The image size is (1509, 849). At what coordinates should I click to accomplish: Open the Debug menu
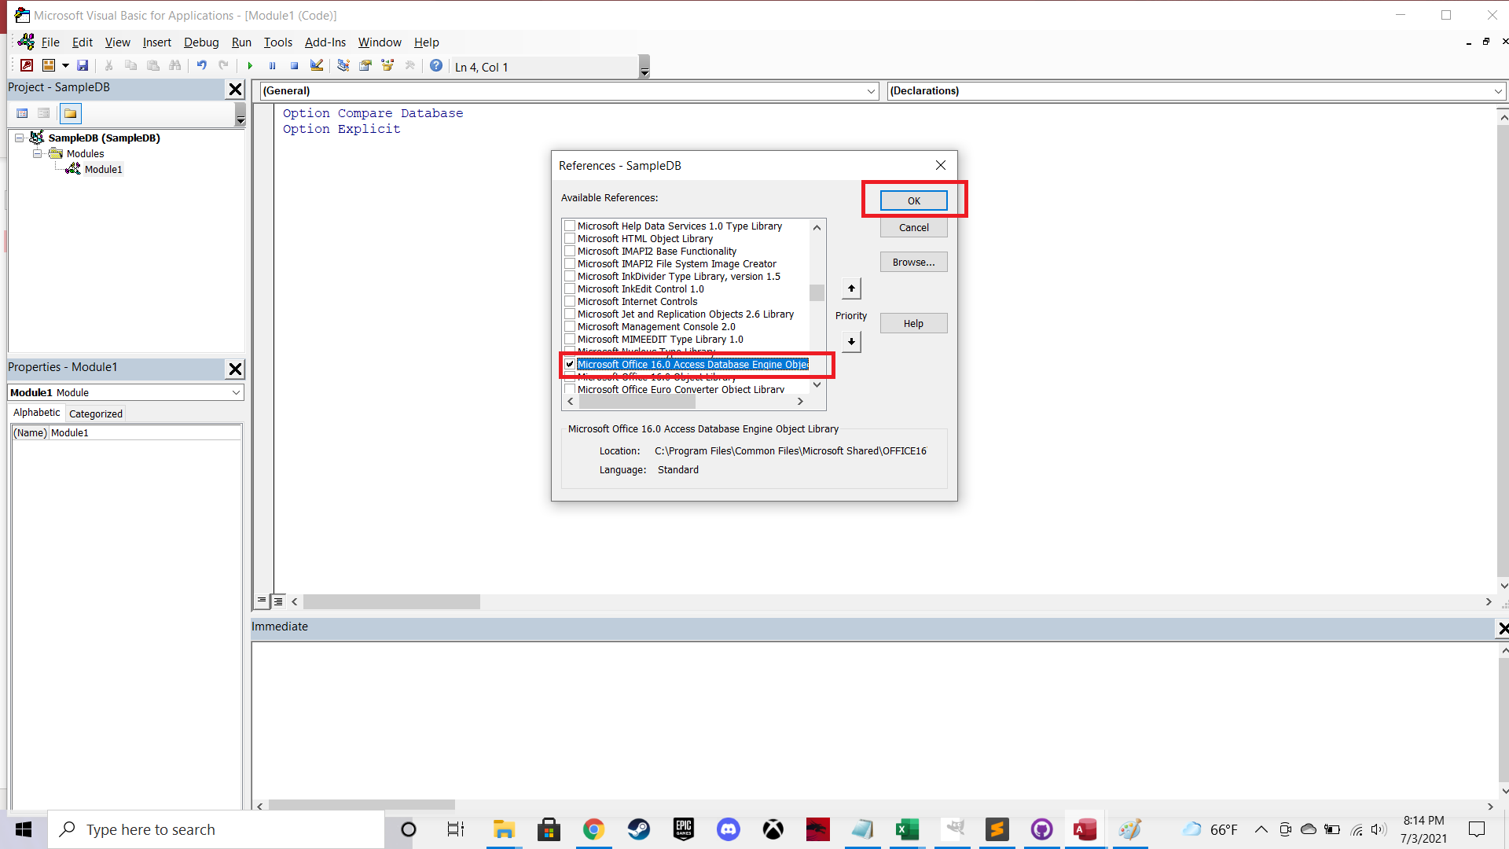point(201,42)
